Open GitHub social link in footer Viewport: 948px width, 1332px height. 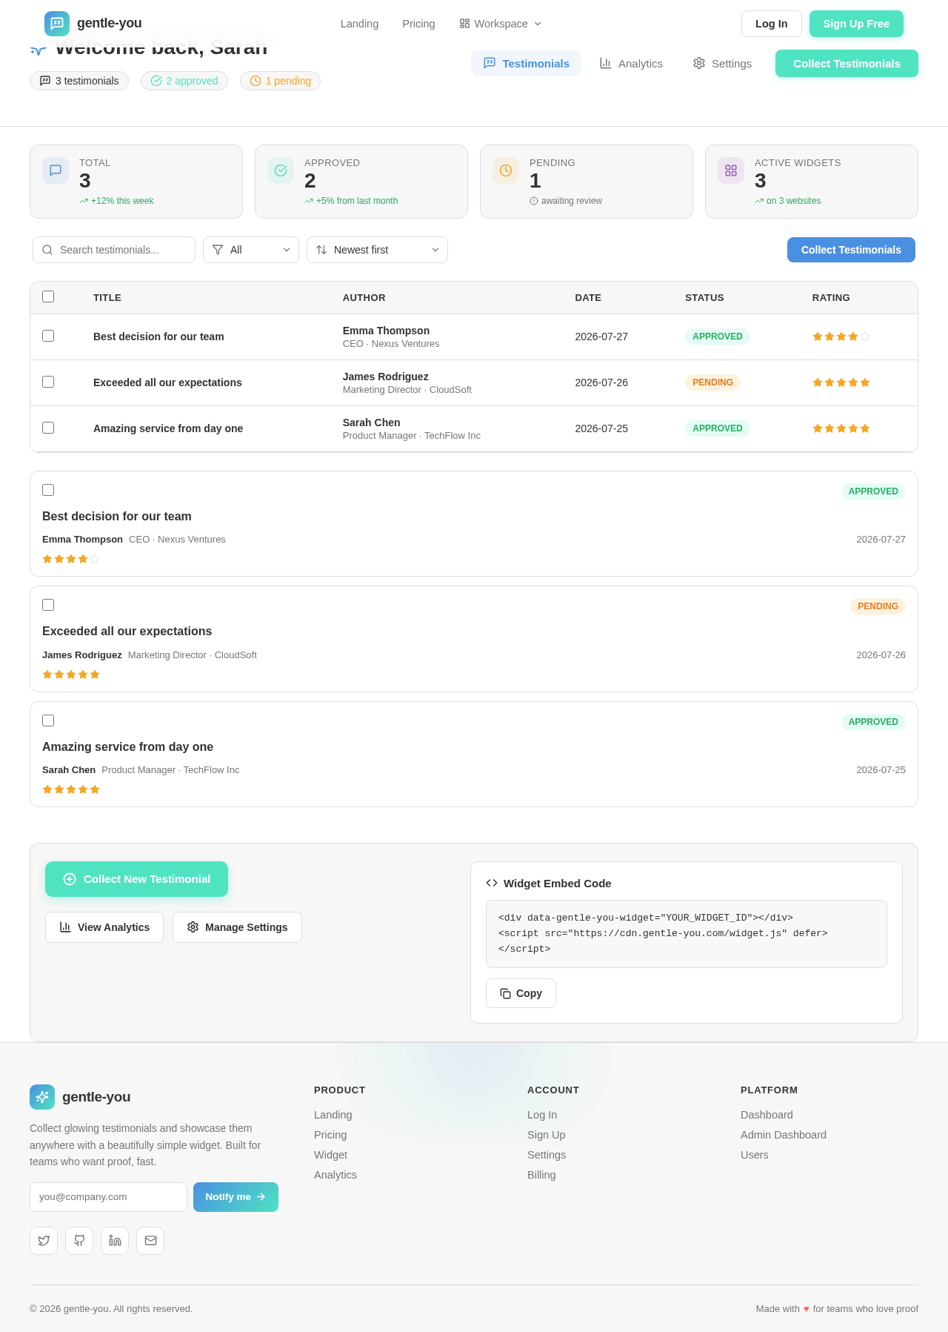79,1241
